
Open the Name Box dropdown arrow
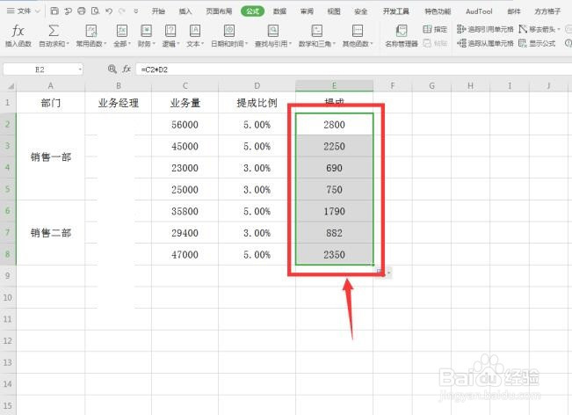pos(80,69)
